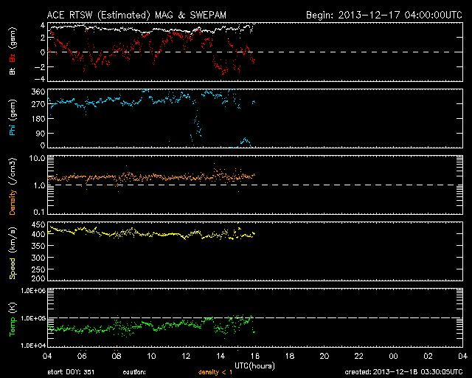Click the '12' hour tick label

point(186,357)
